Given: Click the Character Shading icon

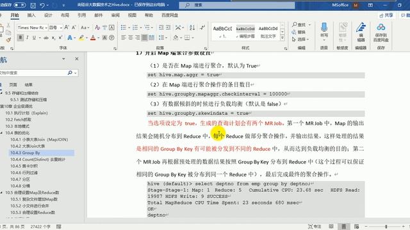Looking at the screenshot, I should pyautogui.click(x=104, y=38).
